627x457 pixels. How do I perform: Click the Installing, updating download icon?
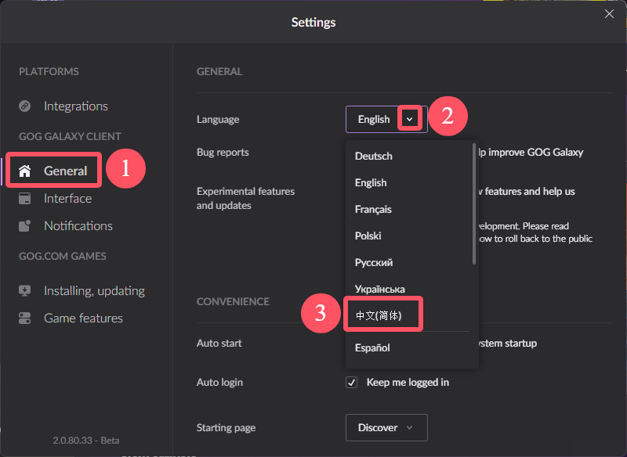25,290
